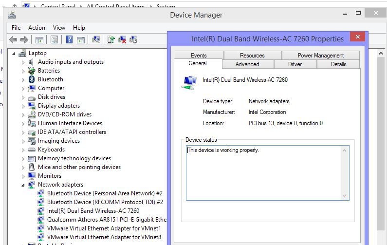Click the Uninstall device toolbar icon
Image resolution: width=387 pixels, height=245 pixels.
pyautogui.click(x=122, y=39)
